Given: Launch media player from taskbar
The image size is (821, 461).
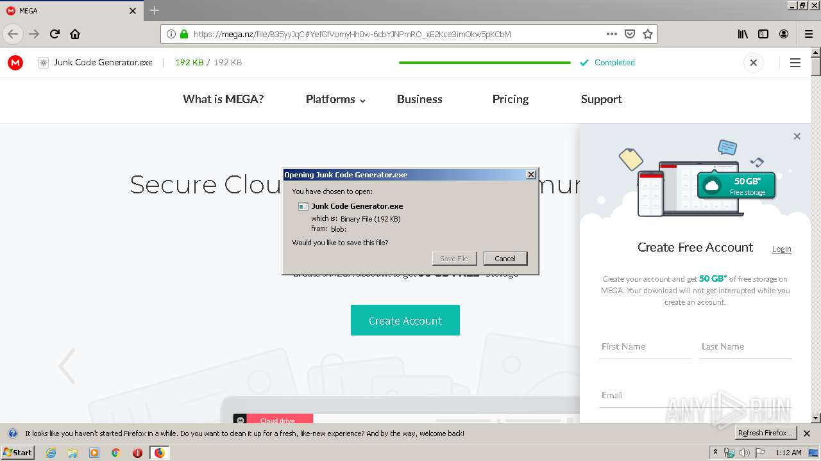Looking at the screenshot, I should click(94, 453).
